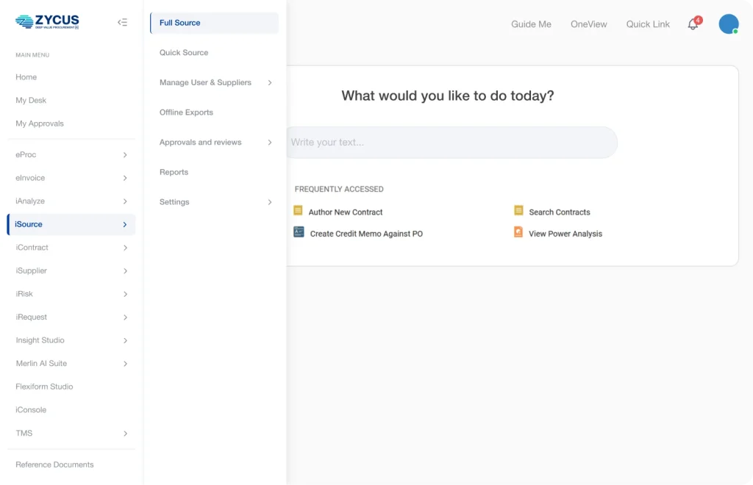Open eInvoice module
Screen dimensions: 753x485
30,178
